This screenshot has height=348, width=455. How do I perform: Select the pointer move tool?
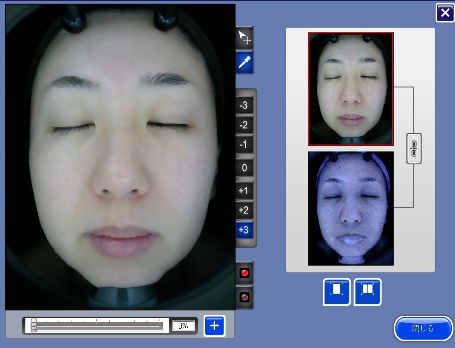(x=245, y=38)
